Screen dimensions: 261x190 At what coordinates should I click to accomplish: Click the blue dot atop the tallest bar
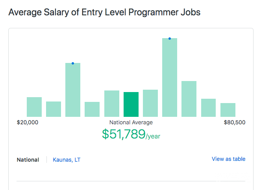170,39
